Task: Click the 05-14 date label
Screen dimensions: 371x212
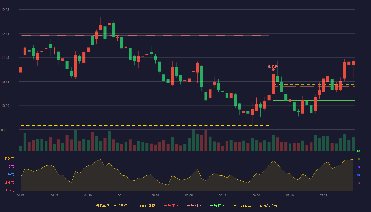Action: (x=122, y=195)
